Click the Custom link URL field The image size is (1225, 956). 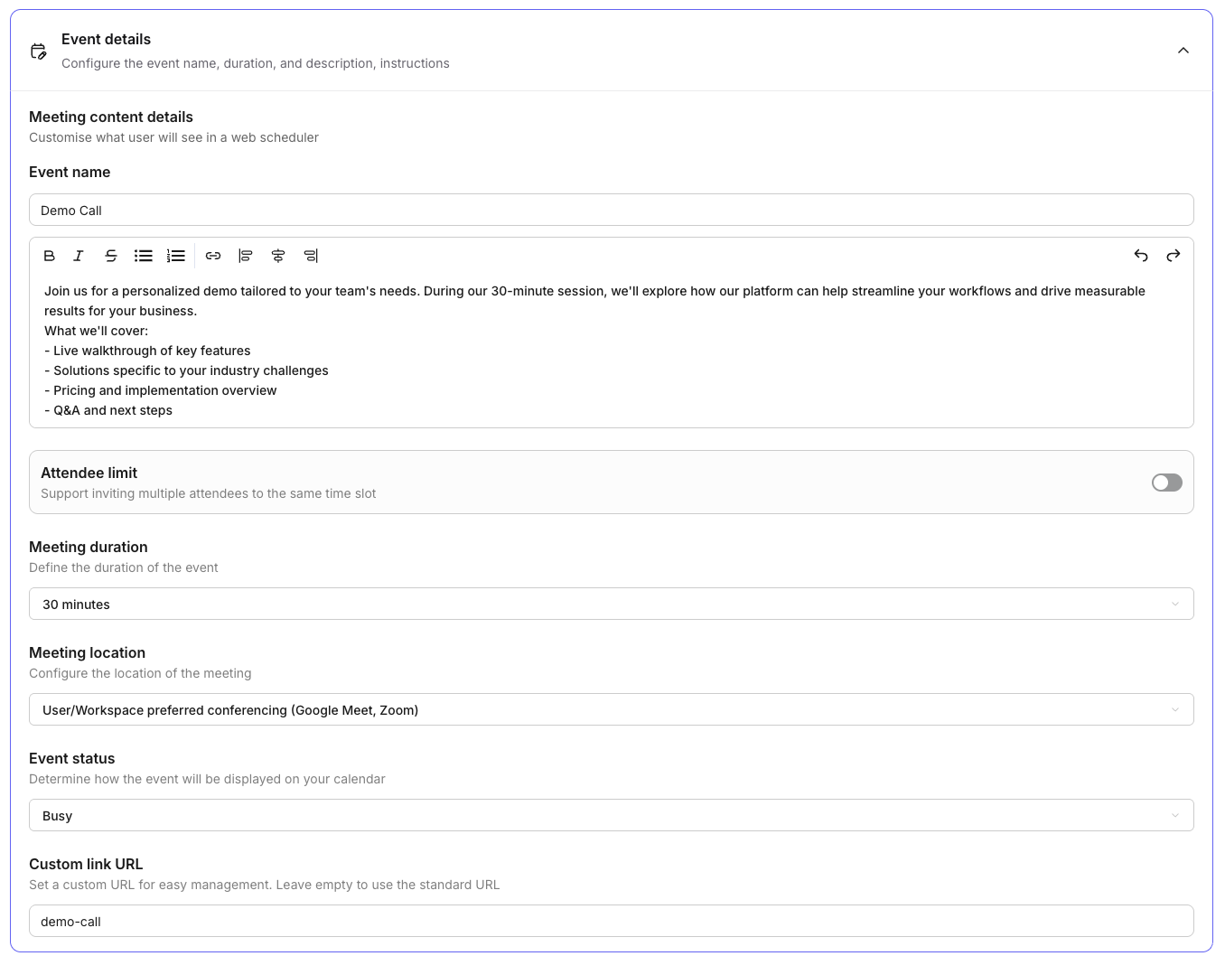coord(611,921)
